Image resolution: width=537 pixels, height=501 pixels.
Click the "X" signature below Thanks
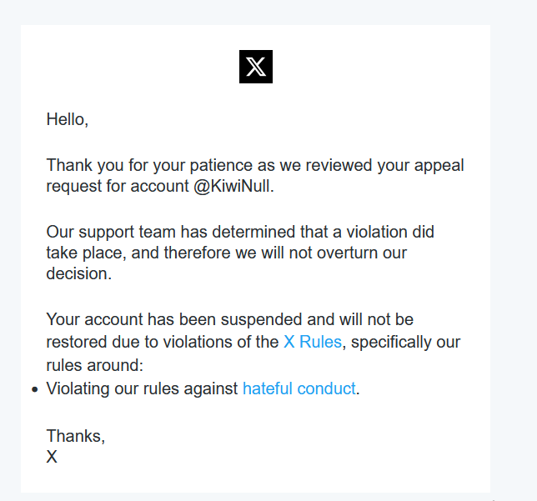[52, 457]
